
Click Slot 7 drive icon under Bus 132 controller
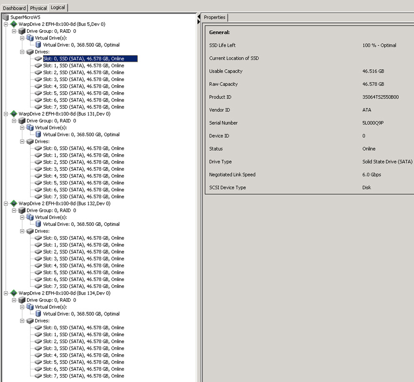(x=38, y=286)
